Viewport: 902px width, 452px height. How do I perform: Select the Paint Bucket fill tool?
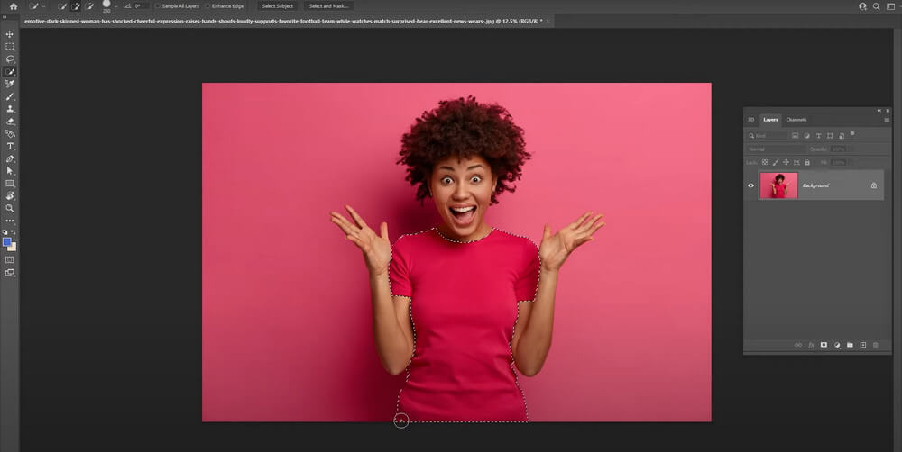coord(10,134)
